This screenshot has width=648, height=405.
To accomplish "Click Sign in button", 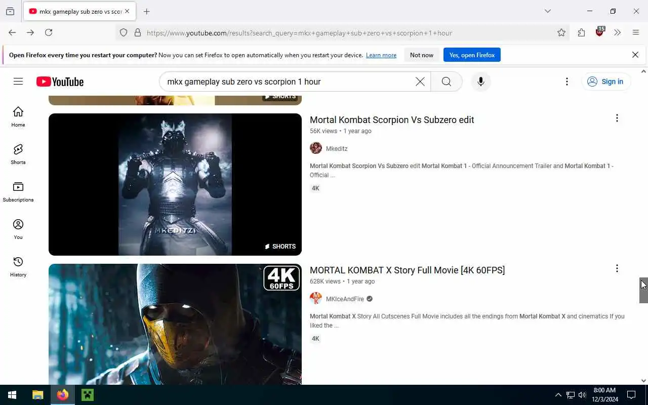I will pyautogui.click(x=606, y=82).
